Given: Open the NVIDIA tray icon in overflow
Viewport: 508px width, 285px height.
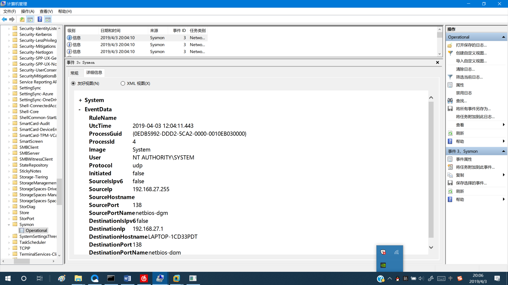Looking at the screenshot, I should [383, 265].
